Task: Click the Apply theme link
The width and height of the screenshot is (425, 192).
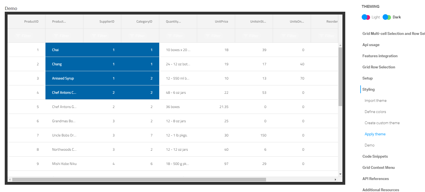Action: point(375,134)
